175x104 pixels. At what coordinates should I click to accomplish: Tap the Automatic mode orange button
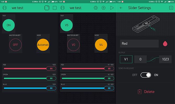click(43, 45)
